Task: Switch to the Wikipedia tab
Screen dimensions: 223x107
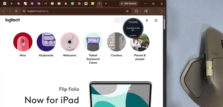Action: (x=4, y=4)
